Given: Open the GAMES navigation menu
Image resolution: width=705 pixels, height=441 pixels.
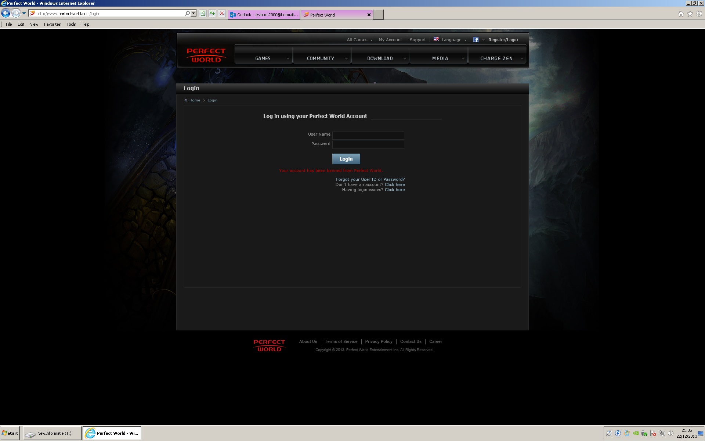Looking at the screenshot, I should point(263,58).
